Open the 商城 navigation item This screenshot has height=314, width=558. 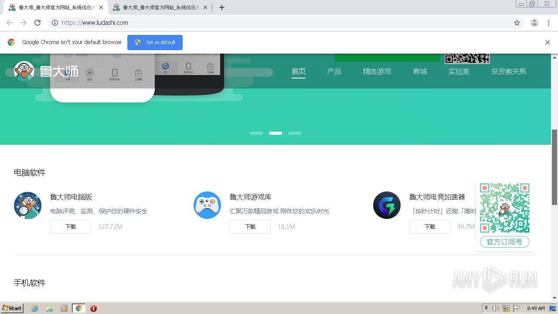tap(420, 72)
